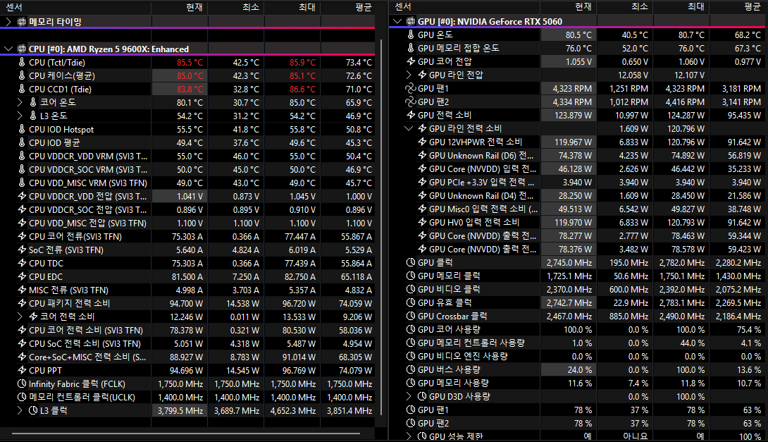Click the 123.879 W GPU power value
The width and height of the screenshot is (768, 442).
click(x=573, y=115)
